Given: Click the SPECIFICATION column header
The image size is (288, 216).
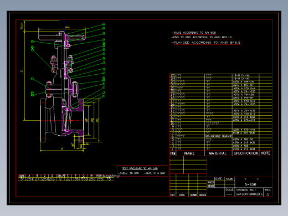Looking at the screenshot, I should coord(246,153).
